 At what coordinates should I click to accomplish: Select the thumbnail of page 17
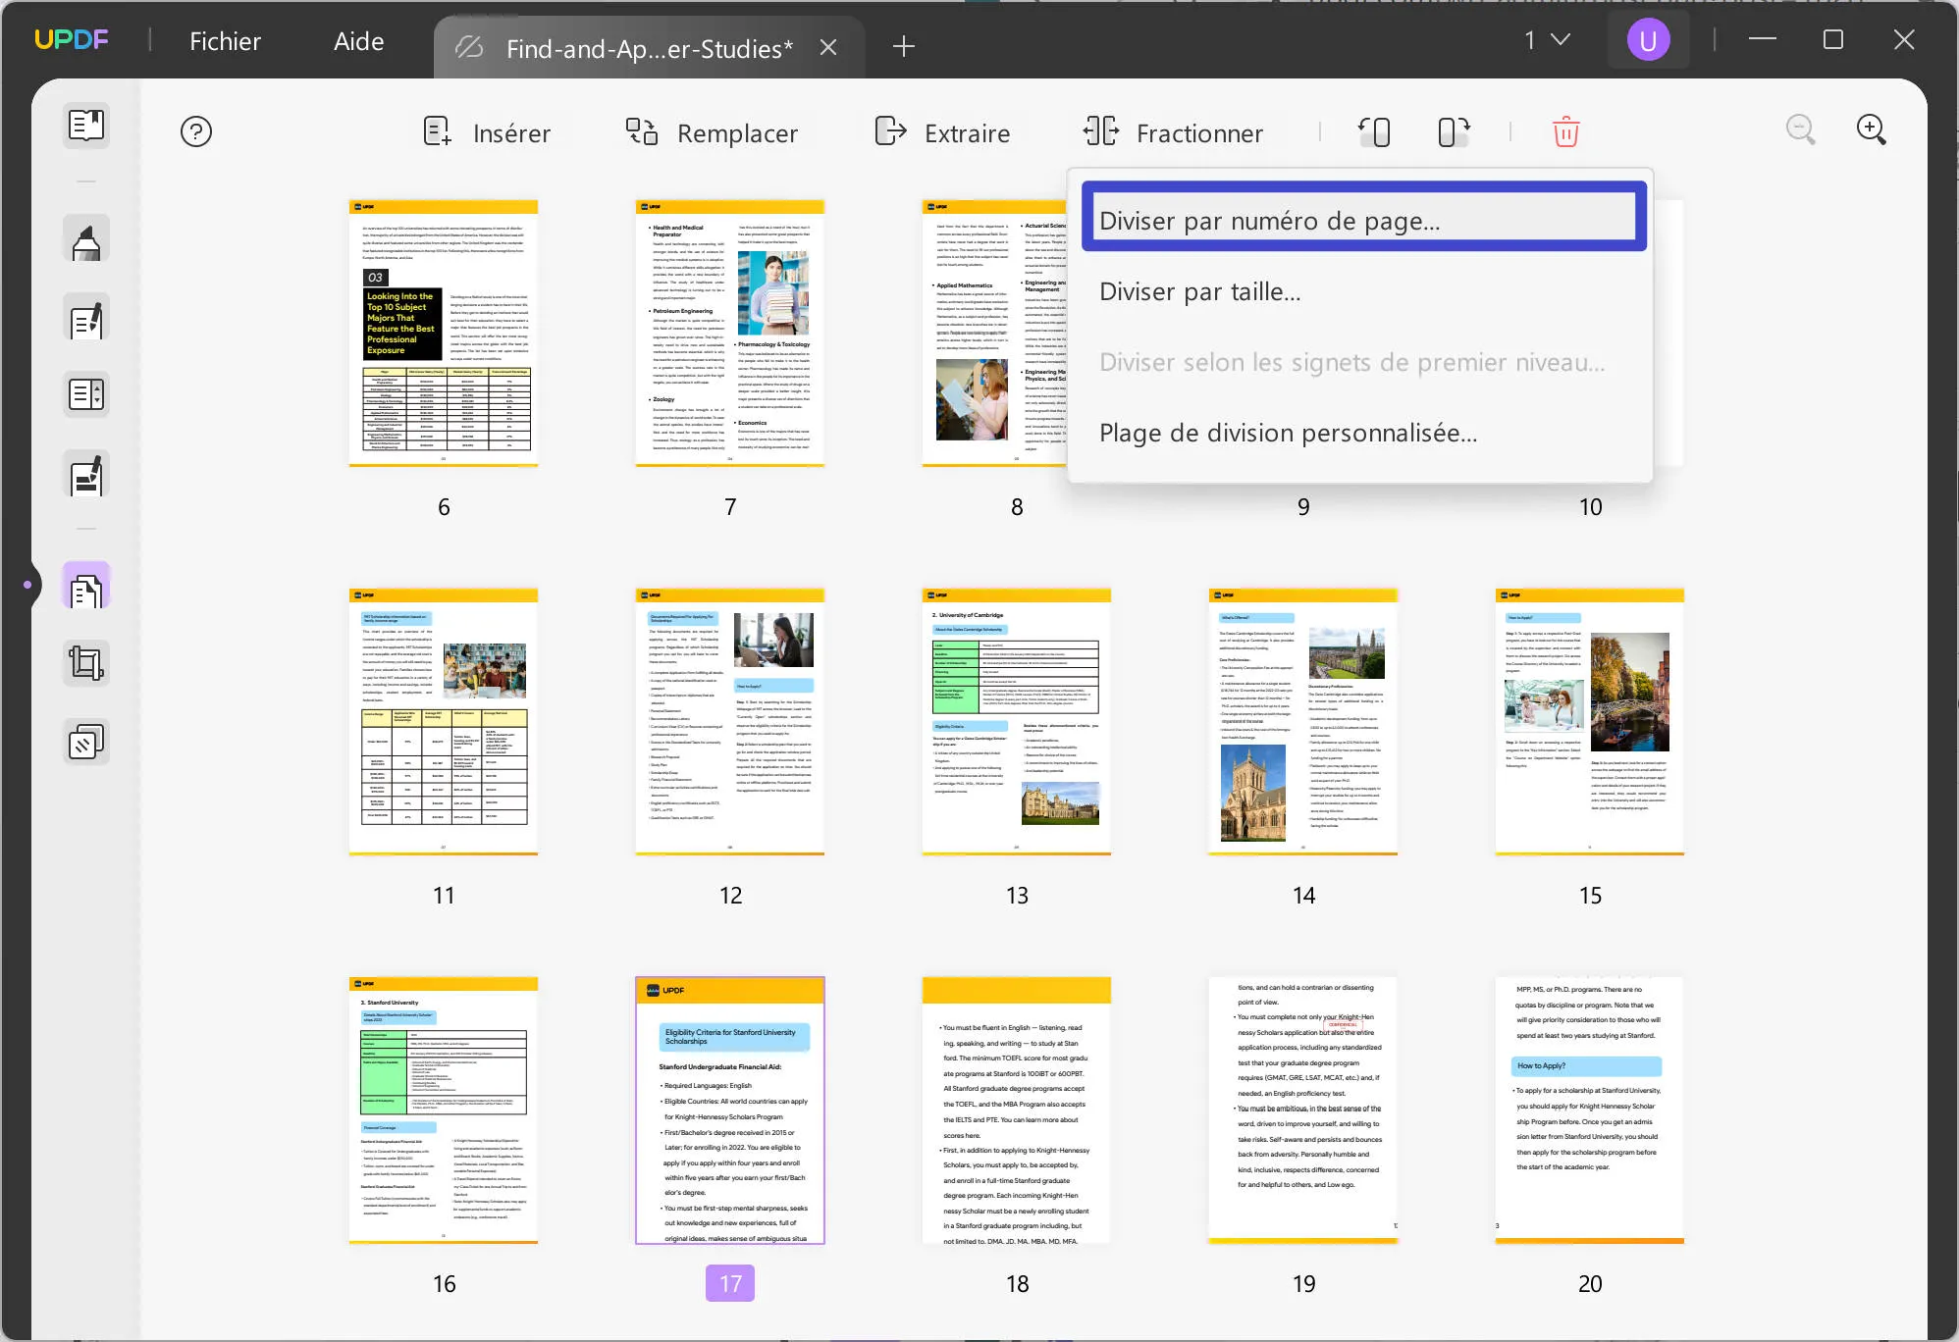click(729, 1110)
